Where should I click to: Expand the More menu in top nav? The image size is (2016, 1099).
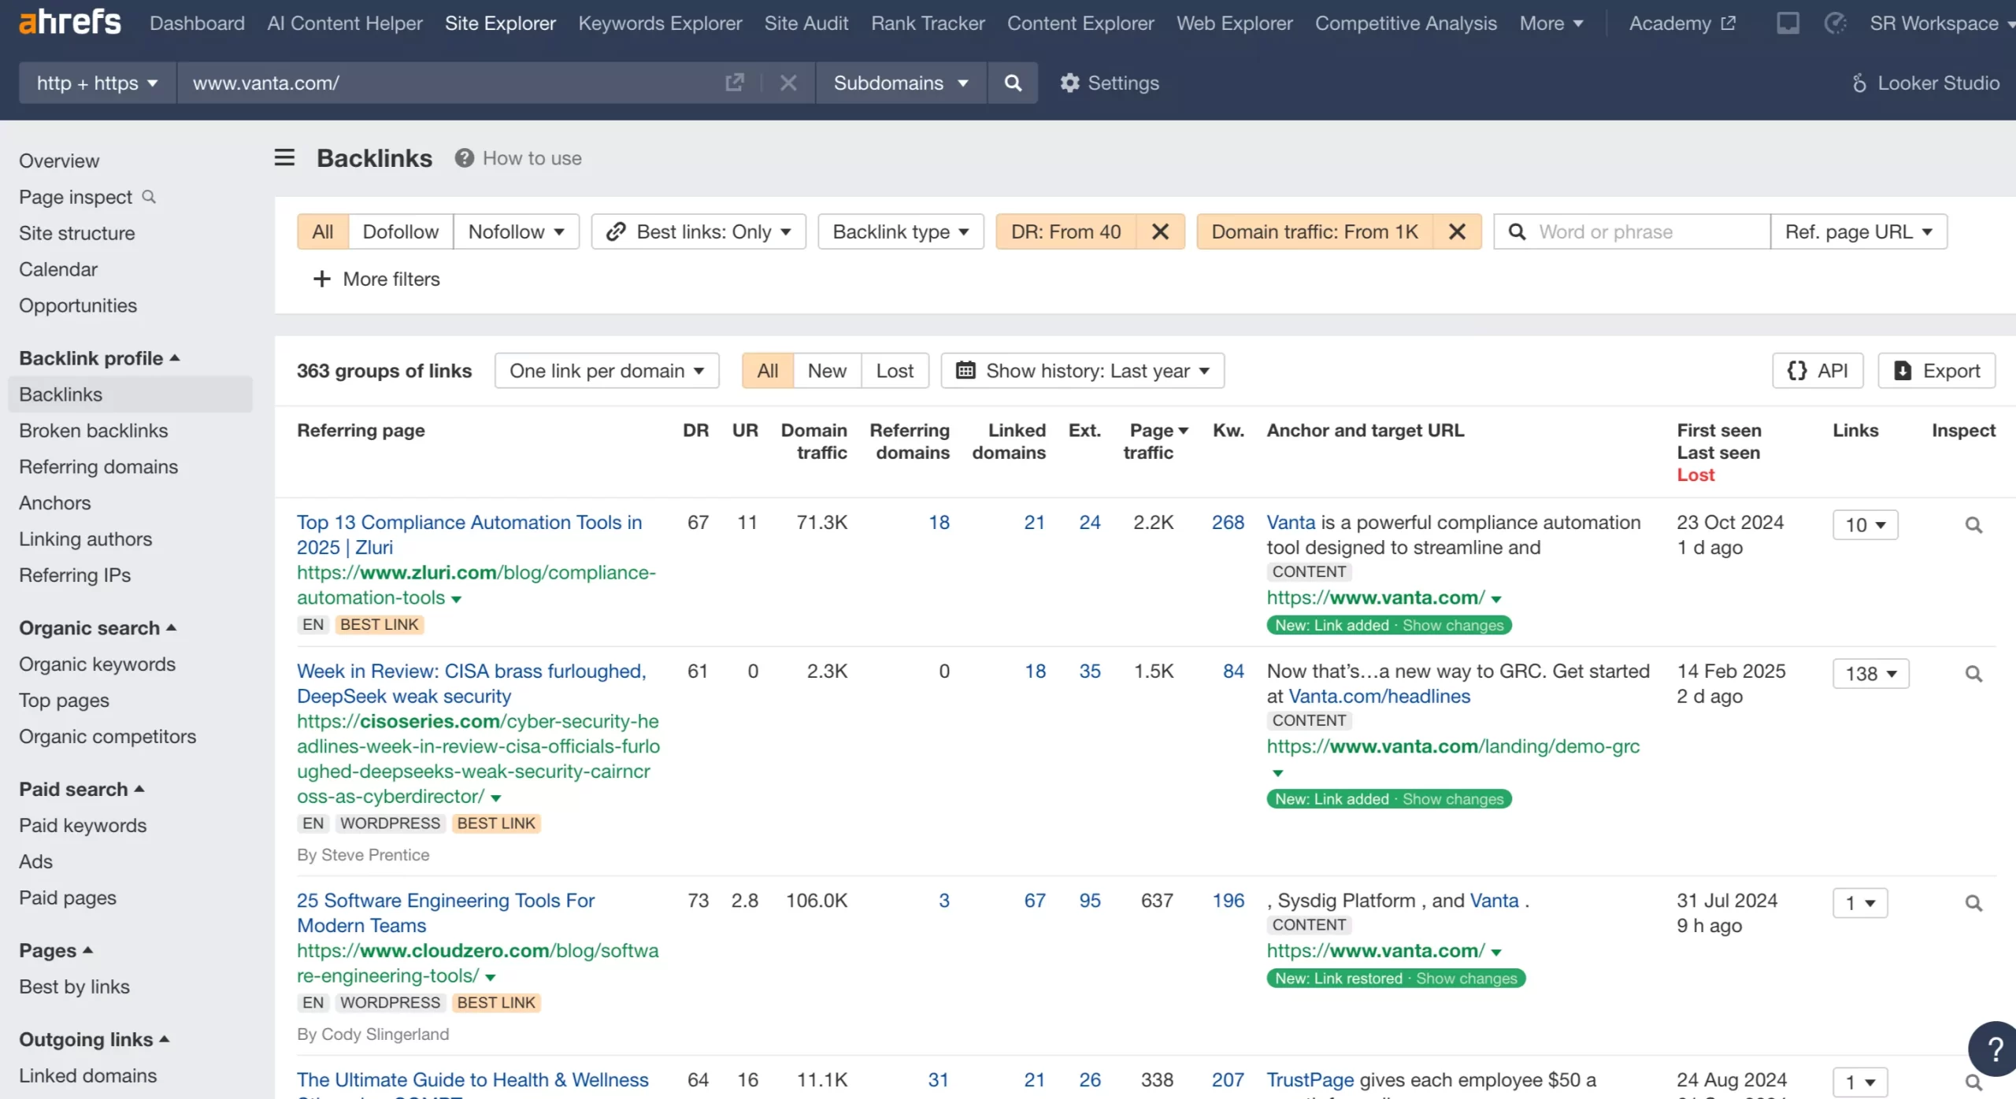(1551, 23)
